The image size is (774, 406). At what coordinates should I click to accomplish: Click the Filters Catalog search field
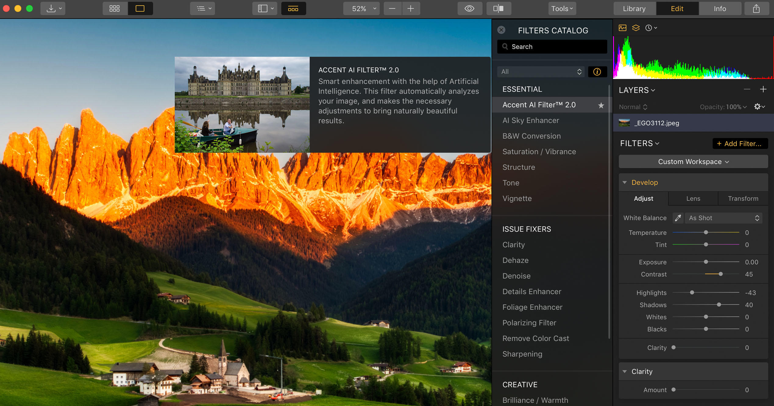click(x=552, y=47)
